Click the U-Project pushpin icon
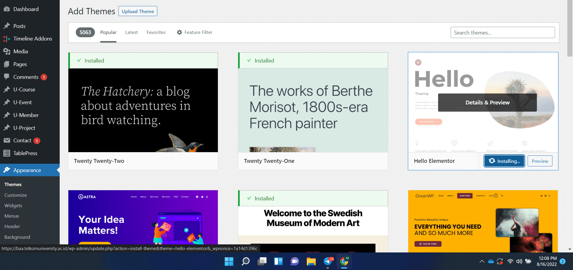This screenshot has width=573, height=270. coord(7,128)
